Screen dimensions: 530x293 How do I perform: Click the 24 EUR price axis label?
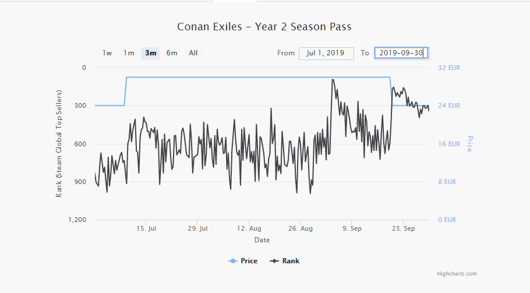pyautogui.click(x=448, y=105)
